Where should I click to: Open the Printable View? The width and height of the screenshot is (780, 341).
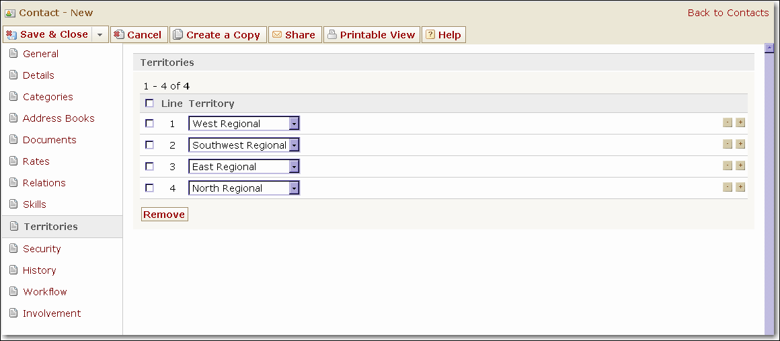click(x=372, y=35)
